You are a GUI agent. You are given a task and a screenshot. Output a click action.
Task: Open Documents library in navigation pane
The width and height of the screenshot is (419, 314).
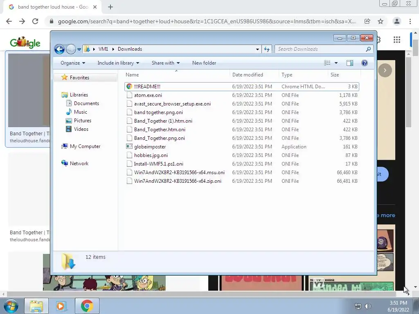click(x=86, y=103)
